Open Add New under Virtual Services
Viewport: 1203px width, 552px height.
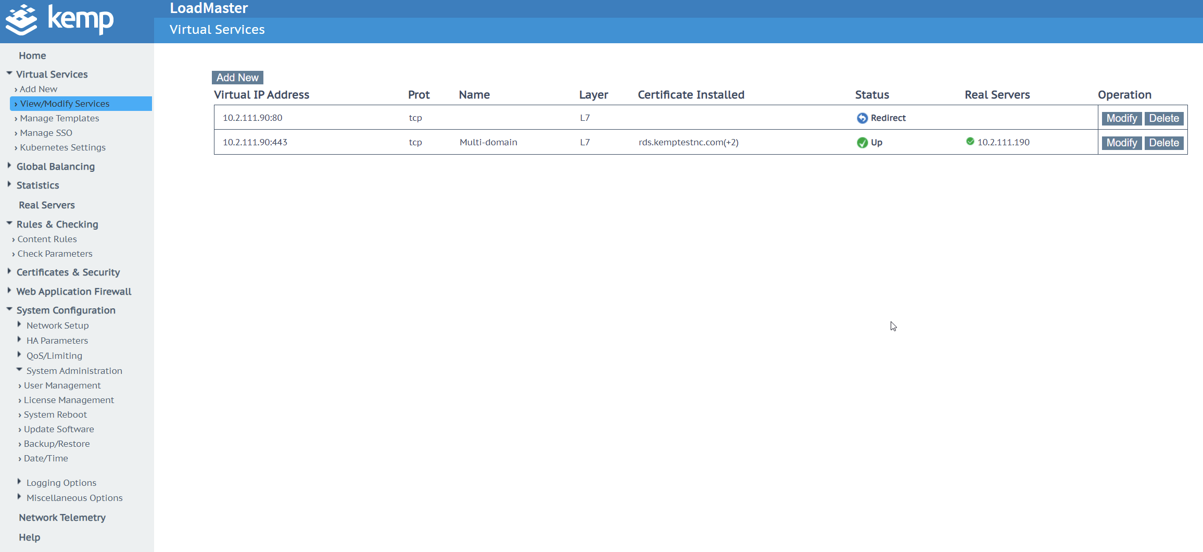[x=39, y=89]
